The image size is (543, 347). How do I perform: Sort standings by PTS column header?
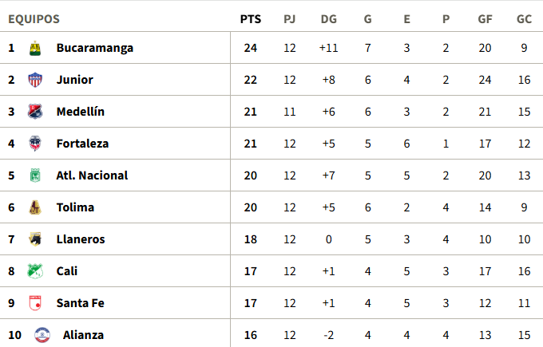click(x=250, y=19)
